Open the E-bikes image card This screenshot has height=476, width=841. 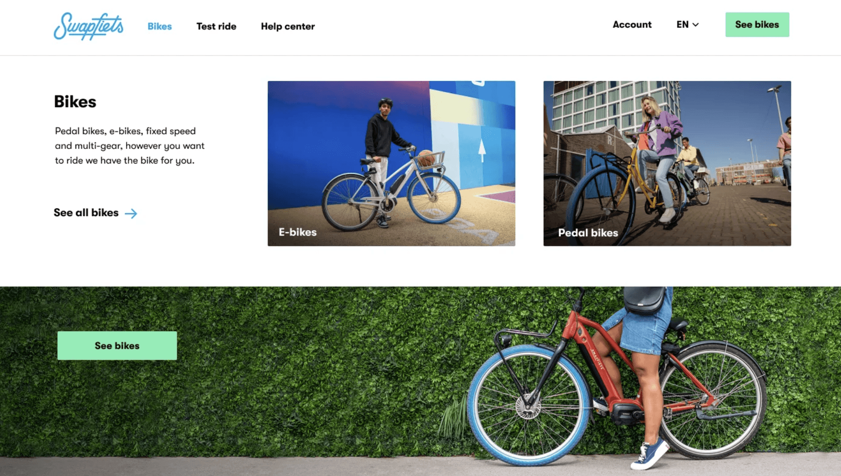pyautogui.click(x=391, y=164)
